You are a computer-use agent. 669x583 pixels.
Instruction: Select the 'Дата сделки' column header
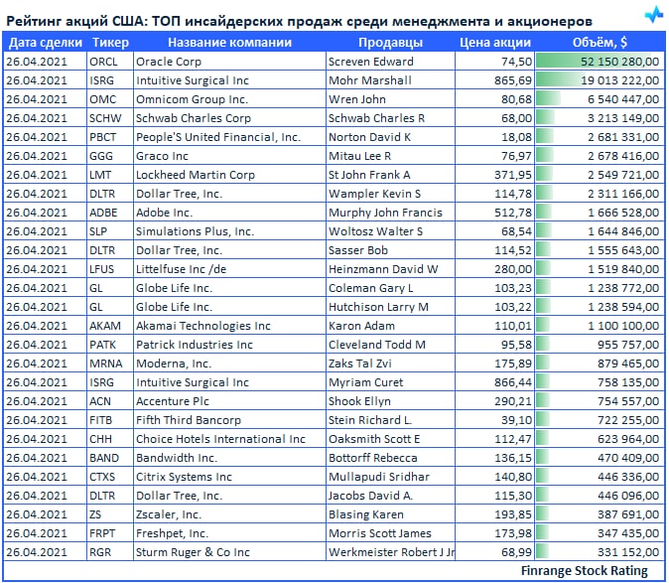click(x=46, y=43)
